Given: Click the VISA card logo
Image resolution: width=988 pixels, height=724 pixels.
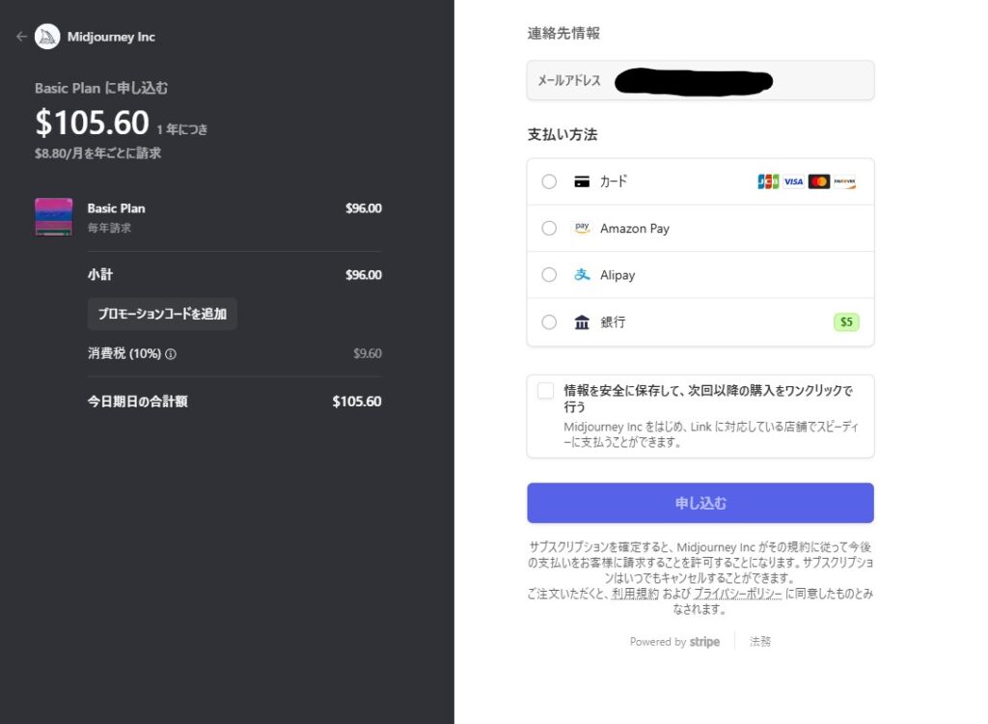Looking at the screenshot, I should coord(793,181).
